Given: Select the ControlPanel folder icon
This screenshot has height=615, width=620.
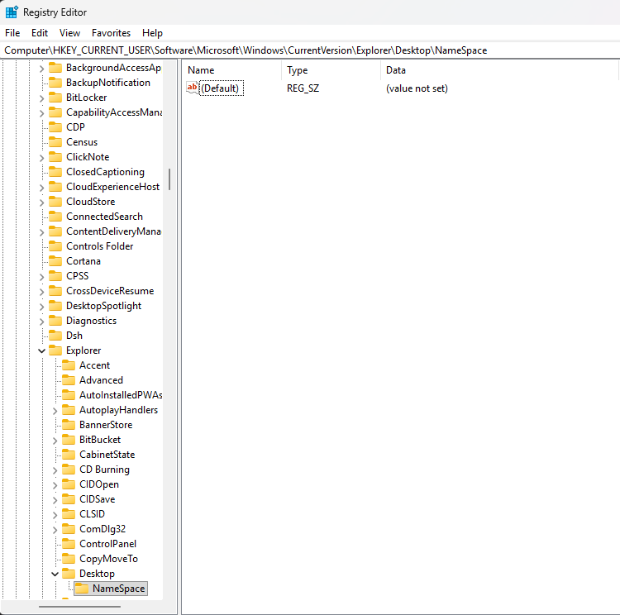Looking at the screenshot, I should coord(69,544).
